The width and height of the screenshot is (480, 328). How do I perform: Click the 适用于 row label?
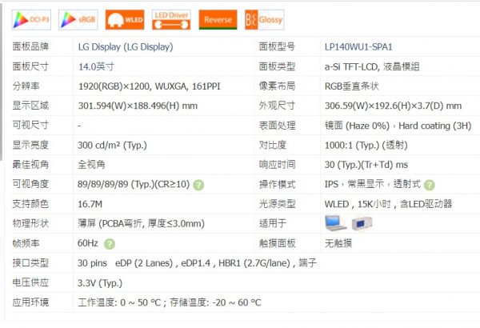pyautogui.click(x=273, y=223)
